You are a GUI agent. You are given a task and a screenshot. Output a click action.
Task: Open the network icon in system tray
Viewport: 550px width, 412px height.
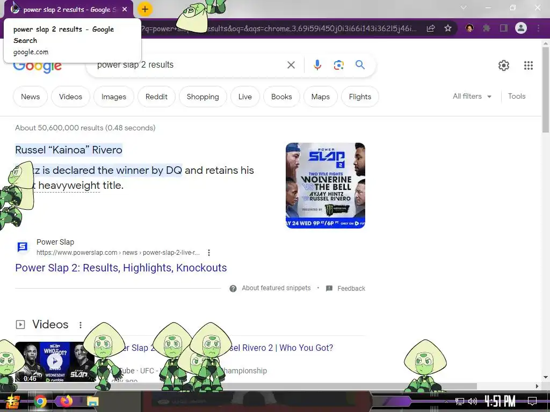tap(459, 401)
